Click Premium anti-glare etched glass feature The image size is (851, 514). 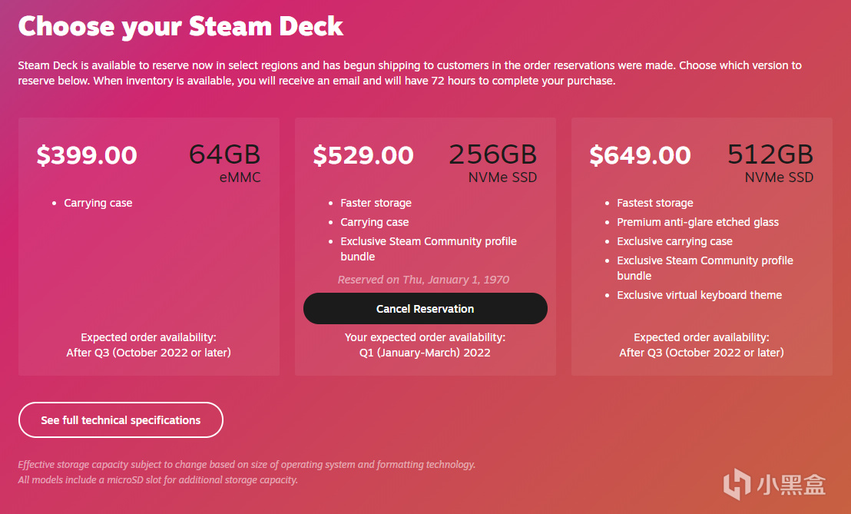697,222
